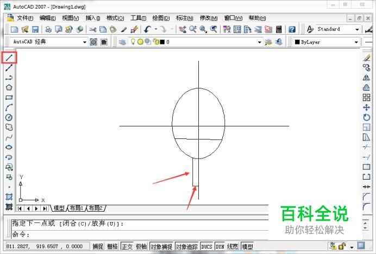Click the Move tool
The height and width of the screenshot is (254, 376).
point(366,107)
